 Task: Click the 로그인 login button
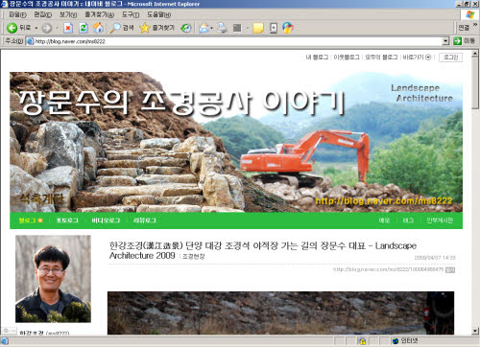tap(450, 58)
